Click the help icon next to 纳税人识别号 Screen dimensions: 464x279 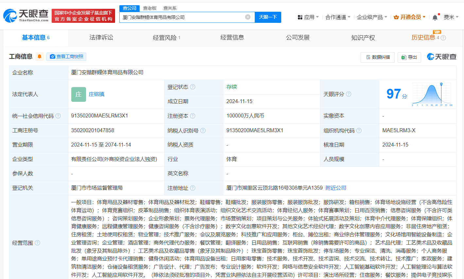(203, 131)
